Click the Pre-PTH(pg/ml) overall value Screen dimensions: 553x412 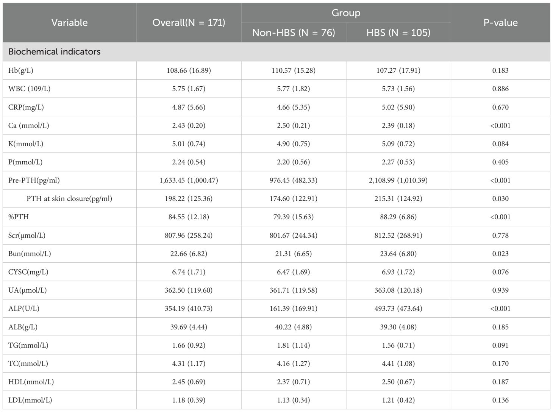tap(189, 180)
